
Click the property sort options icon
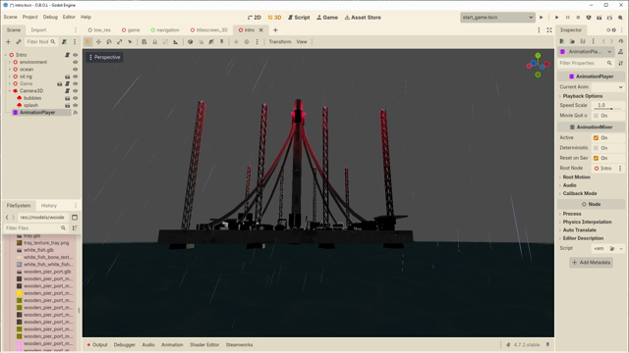[620, 63]
